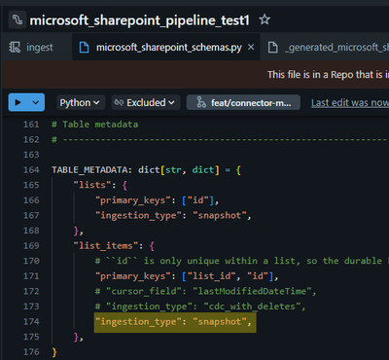This screenshot has height=360, width=389.
Task: Place cursor on "lists" key
Action: (92, 185)
